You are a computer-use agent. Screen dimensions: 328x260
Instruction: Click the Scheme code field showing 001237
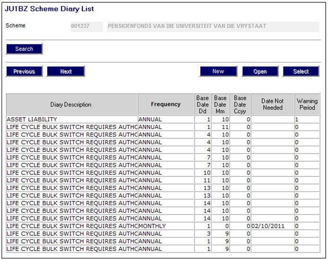click(87, 26)
